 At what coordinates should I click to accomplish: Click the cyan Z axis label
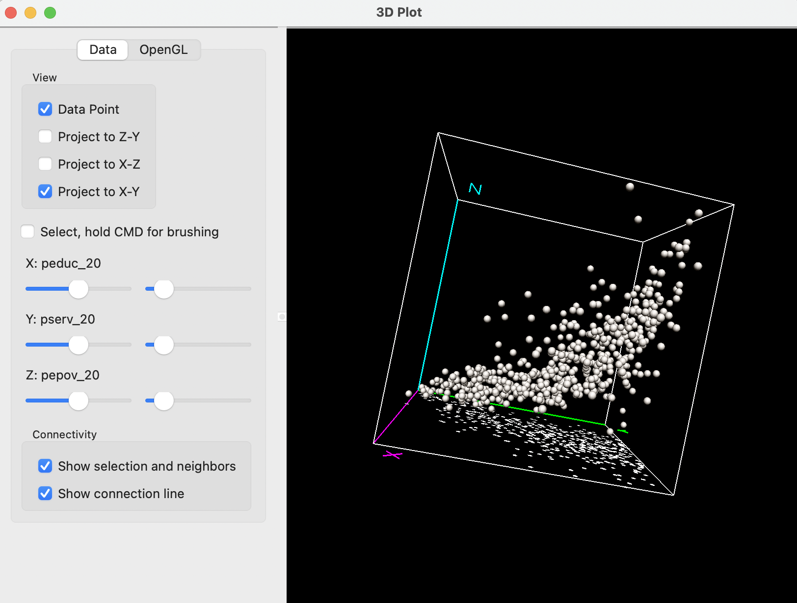(x=475, y=189)
